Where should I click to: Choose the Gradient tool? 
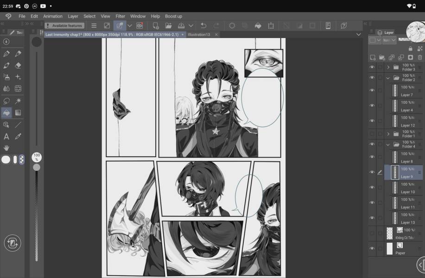coord(18,113)
